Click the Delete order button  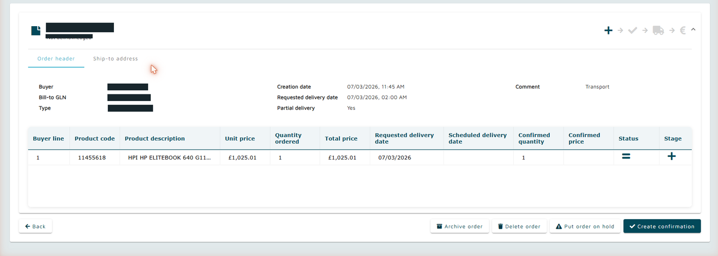click(x=519, y=226)
